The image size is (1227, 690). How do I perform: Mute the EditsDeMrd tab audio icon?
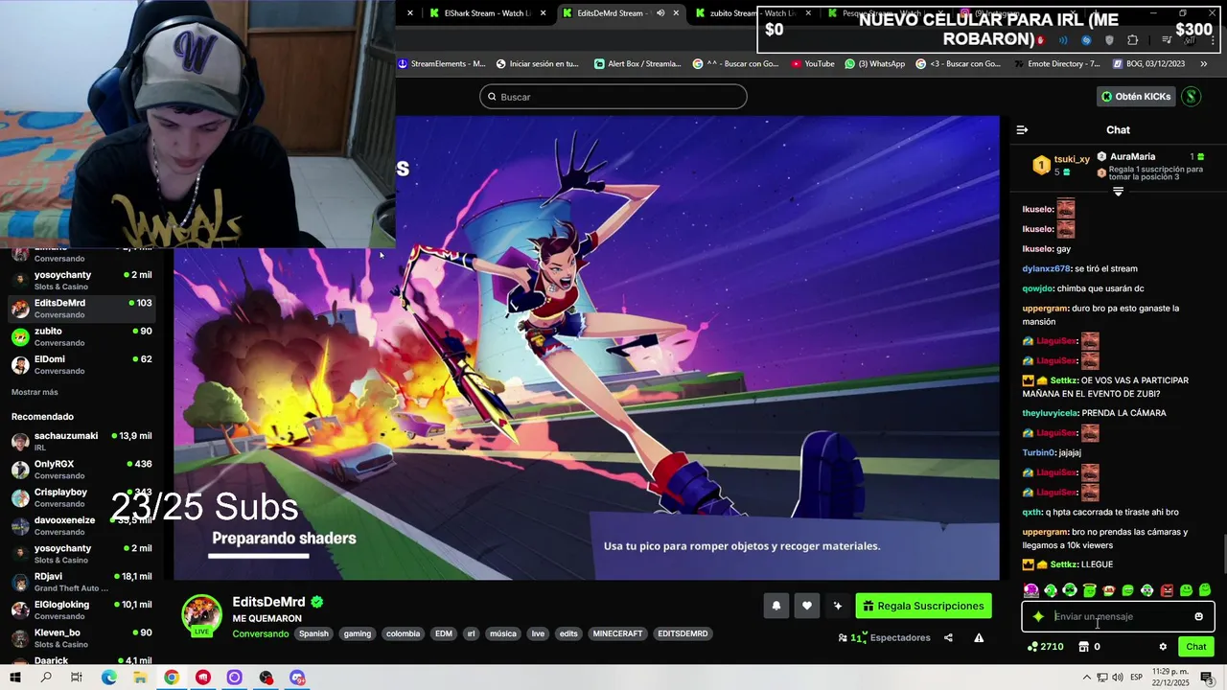(660, 13)
